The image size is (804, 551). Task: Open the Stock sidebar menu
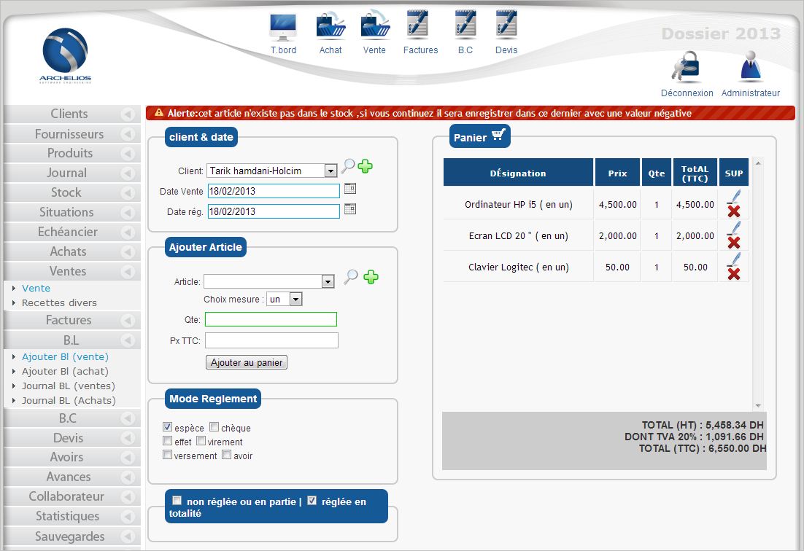coord(66,192)
